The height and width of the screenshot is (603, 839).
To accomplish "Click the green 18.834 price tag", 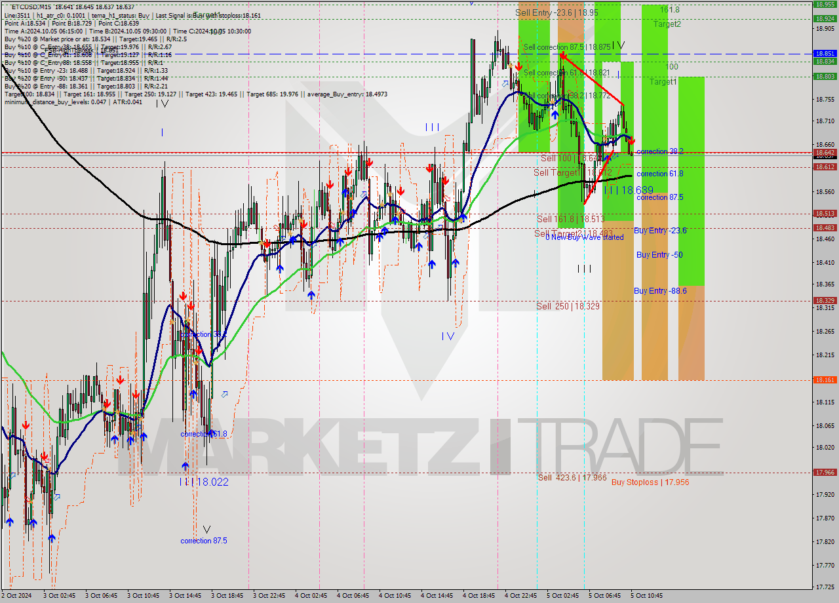I will coord(825,61).
